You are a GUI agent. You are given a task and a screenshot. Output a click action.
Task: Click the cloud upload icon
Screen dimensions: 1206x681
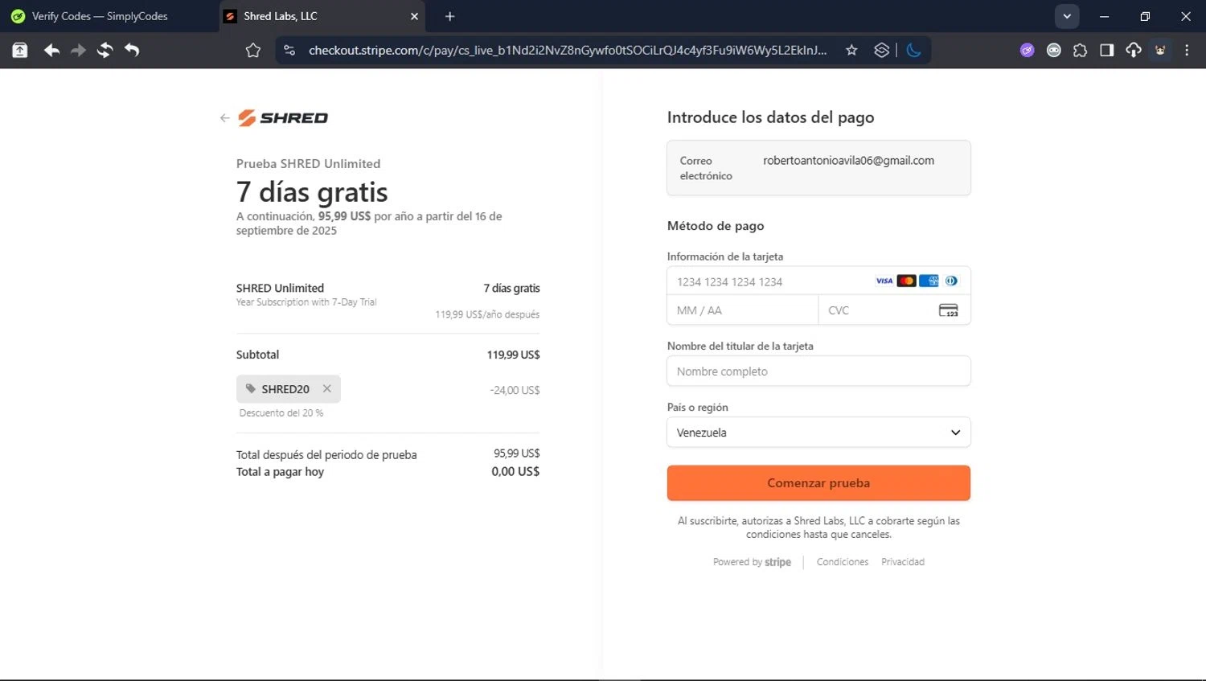(x=1133, y=50)
